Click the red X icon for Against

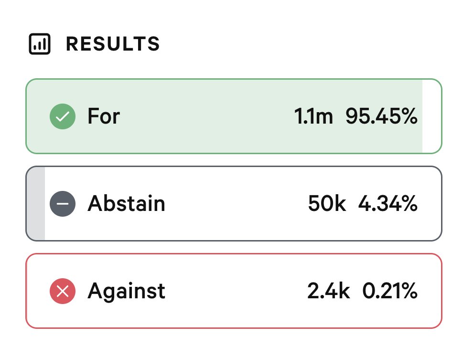[x=63, y=291]
